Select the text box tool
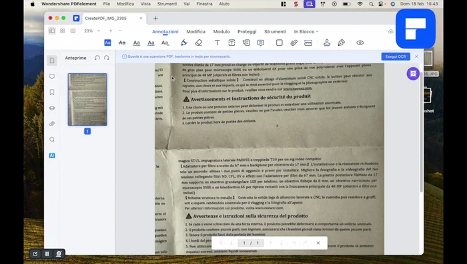The width and height of the screenshot is (467, 264). click(x=231, y=43)
